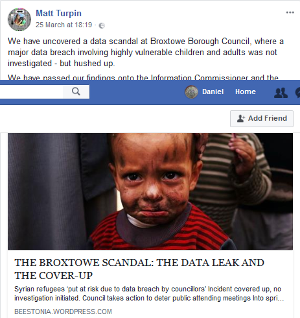The height and width of the screenshot is (318, 300).
Task: Click the Add Friend button
Action: (x=262, y=119)
